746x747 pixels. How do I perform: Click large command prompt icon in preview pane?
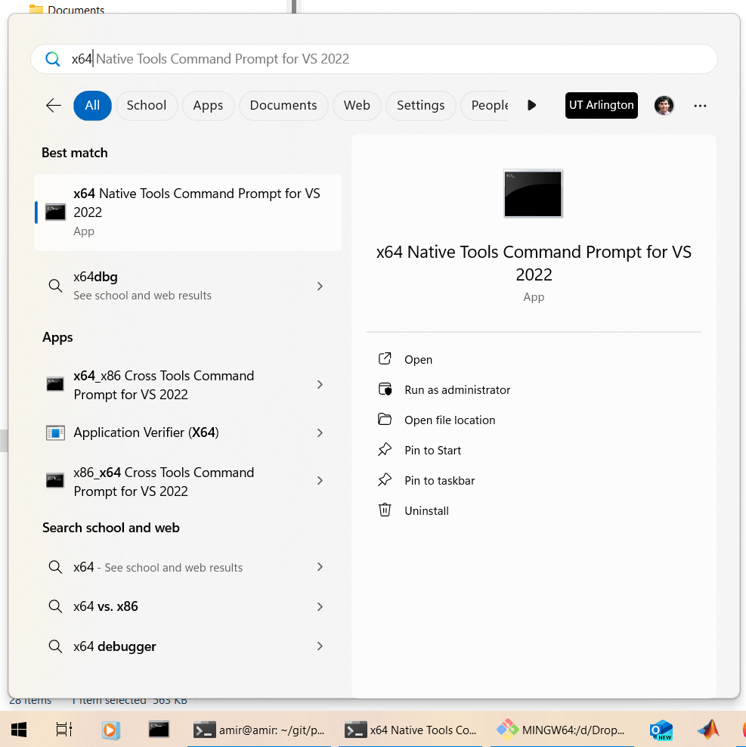point(533,194)
